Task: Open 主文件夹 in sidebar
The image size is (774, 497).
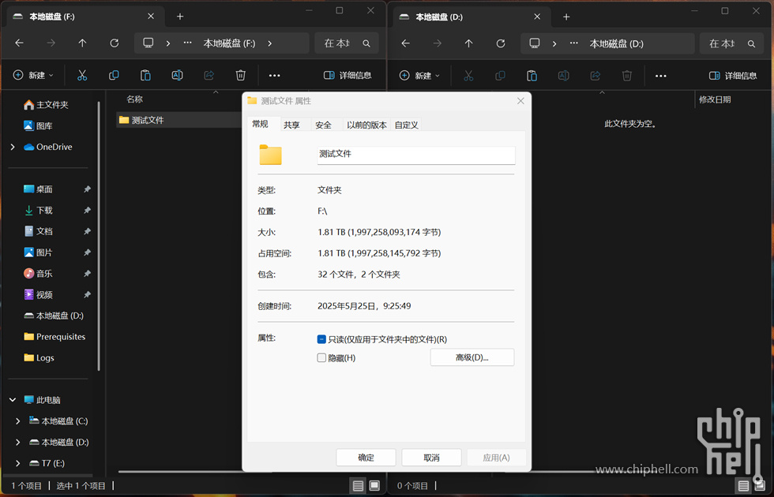Action: click(x=47, y=104)
